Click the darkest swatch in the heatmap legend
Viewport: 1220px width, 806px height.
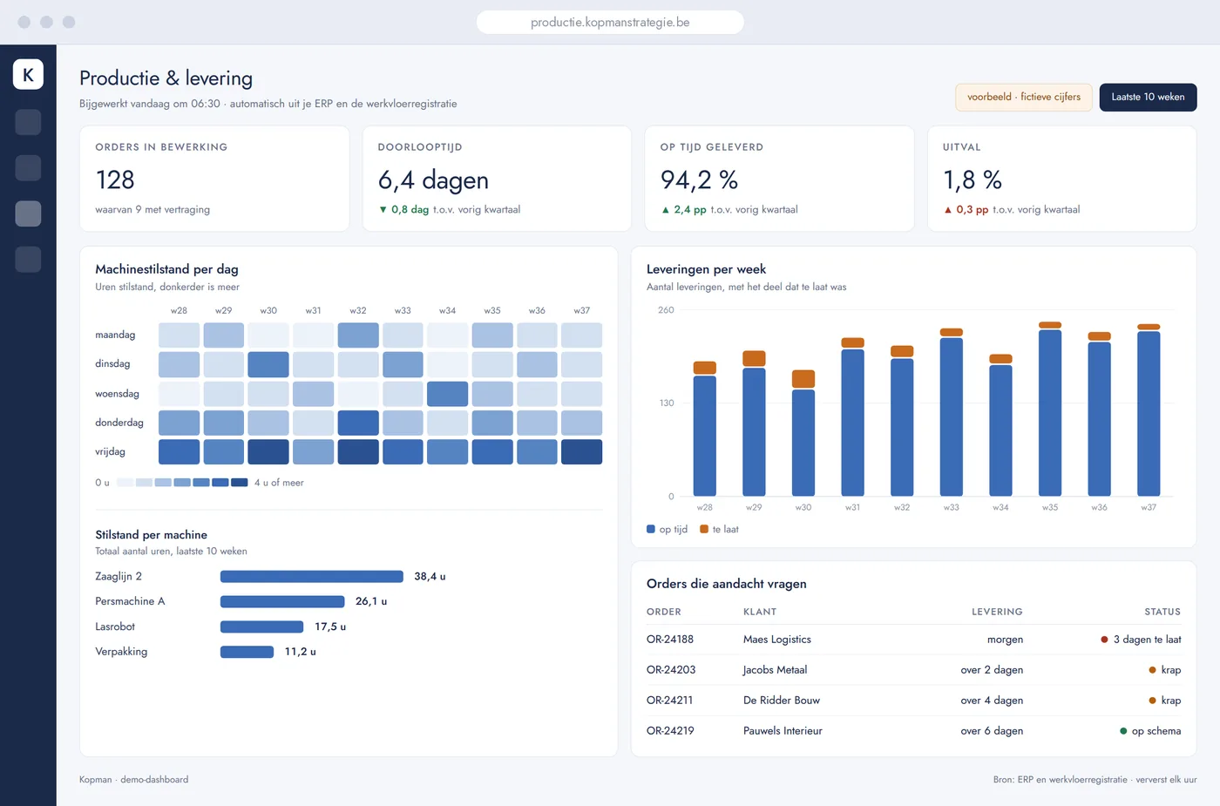click(x=240, y=482)
